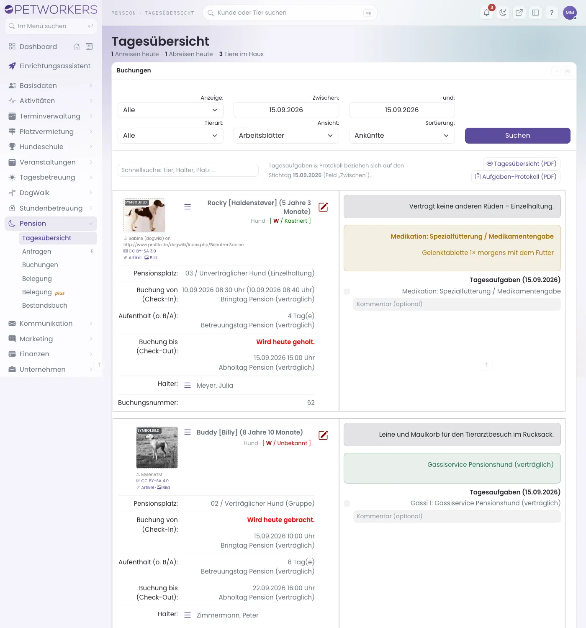This screenshot has height=628, width=586.
Task: Go to Bestandsbuch in the Pension menu
Action: (x=58, y=306)
